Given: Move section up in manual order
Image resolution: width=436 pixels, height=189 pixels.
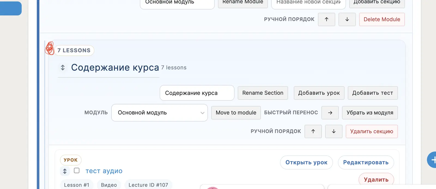Looking at the screenshot, I should 313,131.
